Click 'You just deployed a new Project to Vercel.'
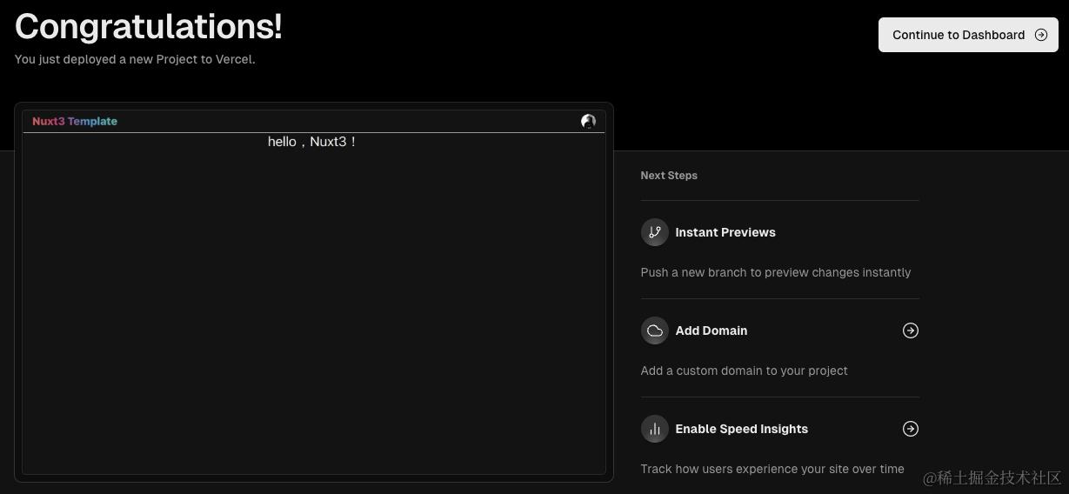Image resolution: width=1069 pixels, height=494 pixels. click(x=135, y=60)
